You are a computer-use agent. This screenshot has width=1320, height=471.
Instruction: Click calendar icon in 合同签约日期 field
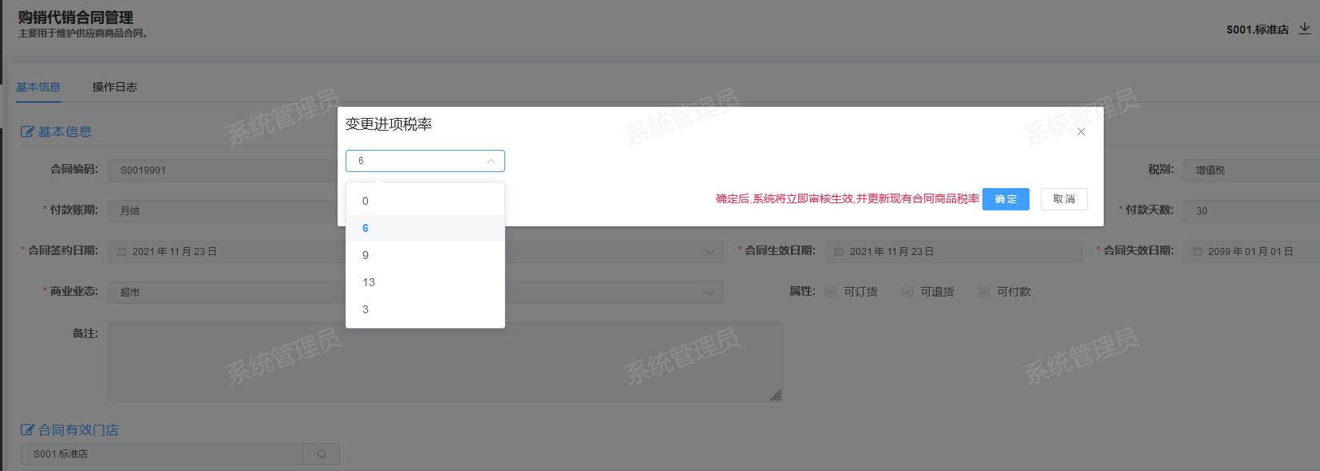tap(122, 252)
